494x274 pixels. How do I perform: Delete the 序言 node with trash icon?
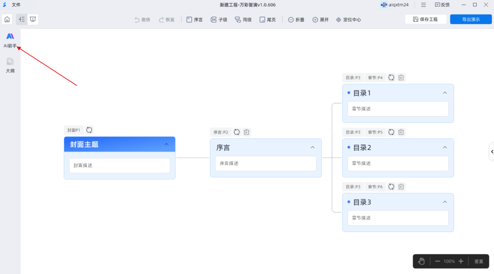point(247,132)
